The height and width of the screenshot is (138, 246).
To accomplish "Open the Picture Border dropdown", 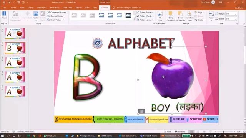I will (145, 12).
